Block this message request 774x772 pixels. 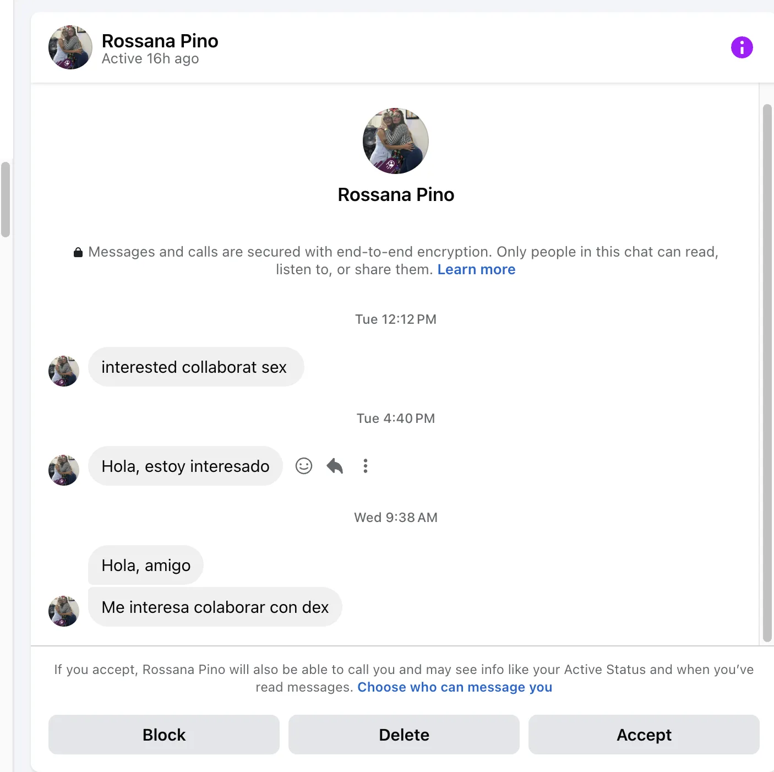[x=164, y=735]
